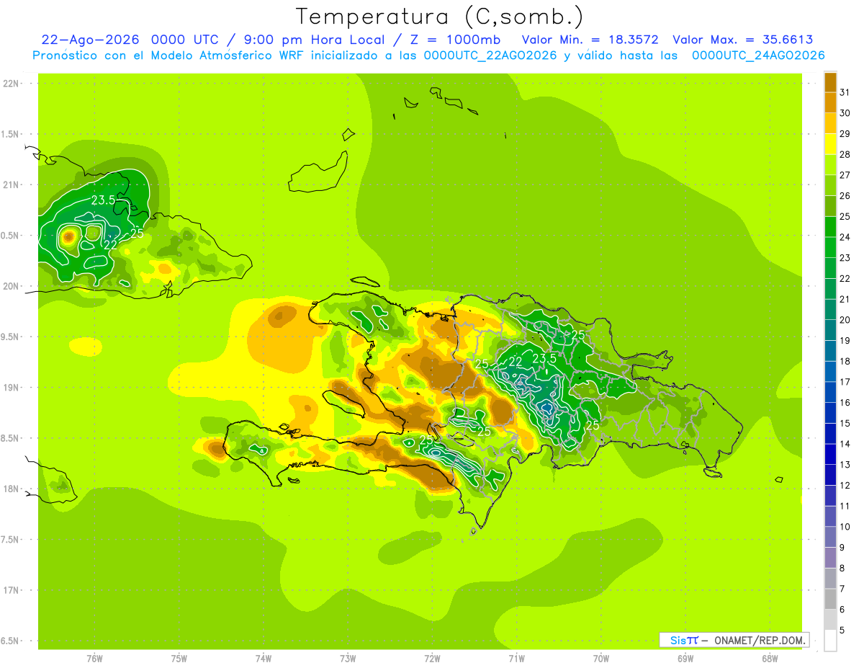864x668 pixels.
Task: Click the '68W' longitude label
Action: (770, 659)
